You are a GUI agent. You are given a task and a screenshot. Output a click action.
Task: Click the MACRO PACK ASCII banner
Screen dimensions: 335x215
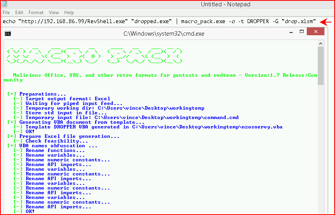pos(95,56)
